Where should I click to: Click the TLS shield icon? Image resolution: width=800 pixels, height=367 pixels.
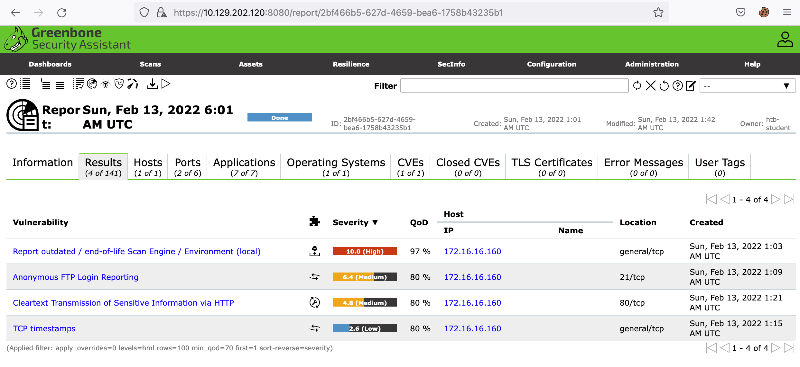click(x=119, y=84)
